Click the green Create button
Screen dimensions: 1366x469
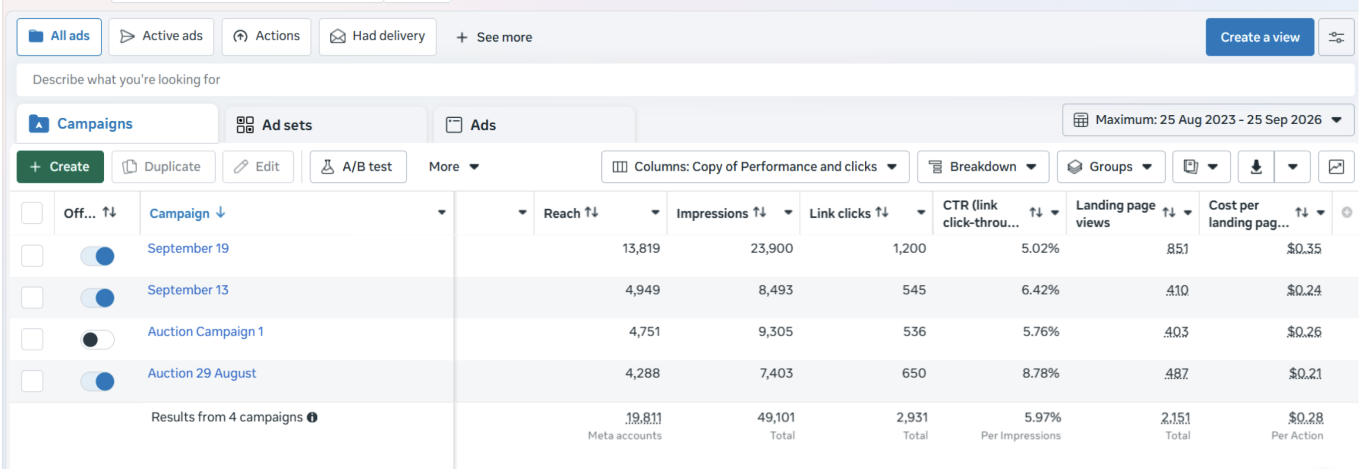coord(60,166)
